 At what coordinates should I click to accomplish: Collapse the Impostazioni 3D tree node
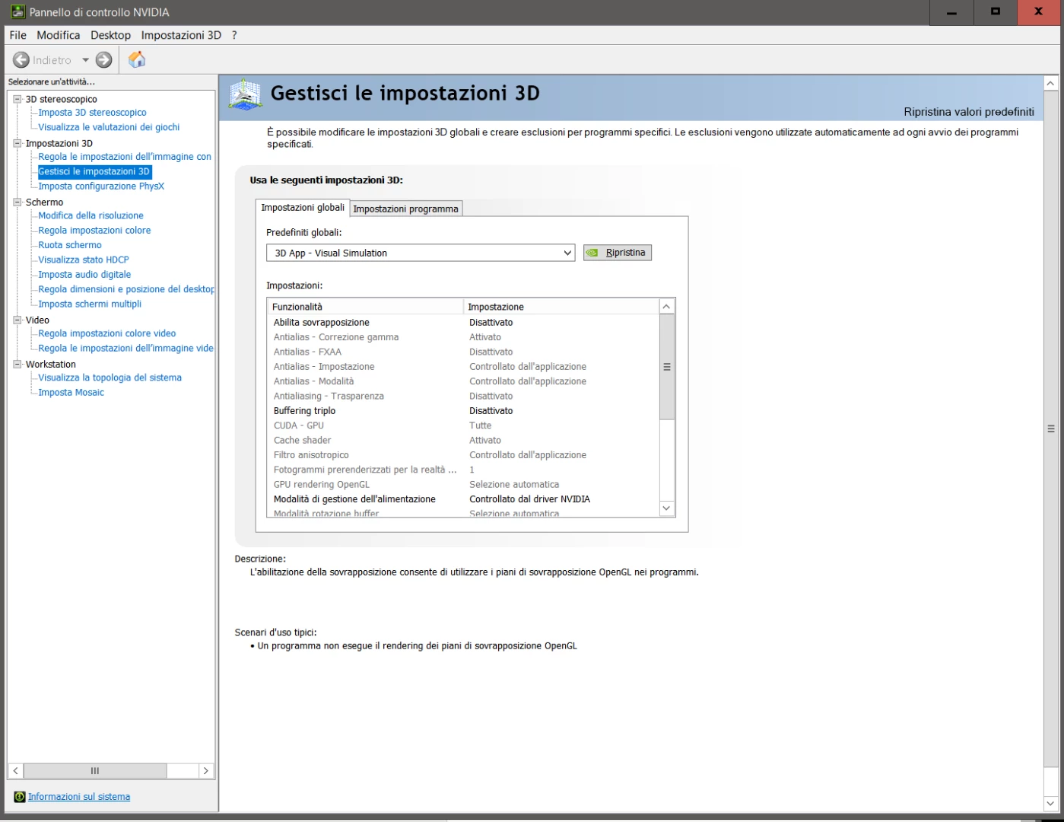point(17,143)
